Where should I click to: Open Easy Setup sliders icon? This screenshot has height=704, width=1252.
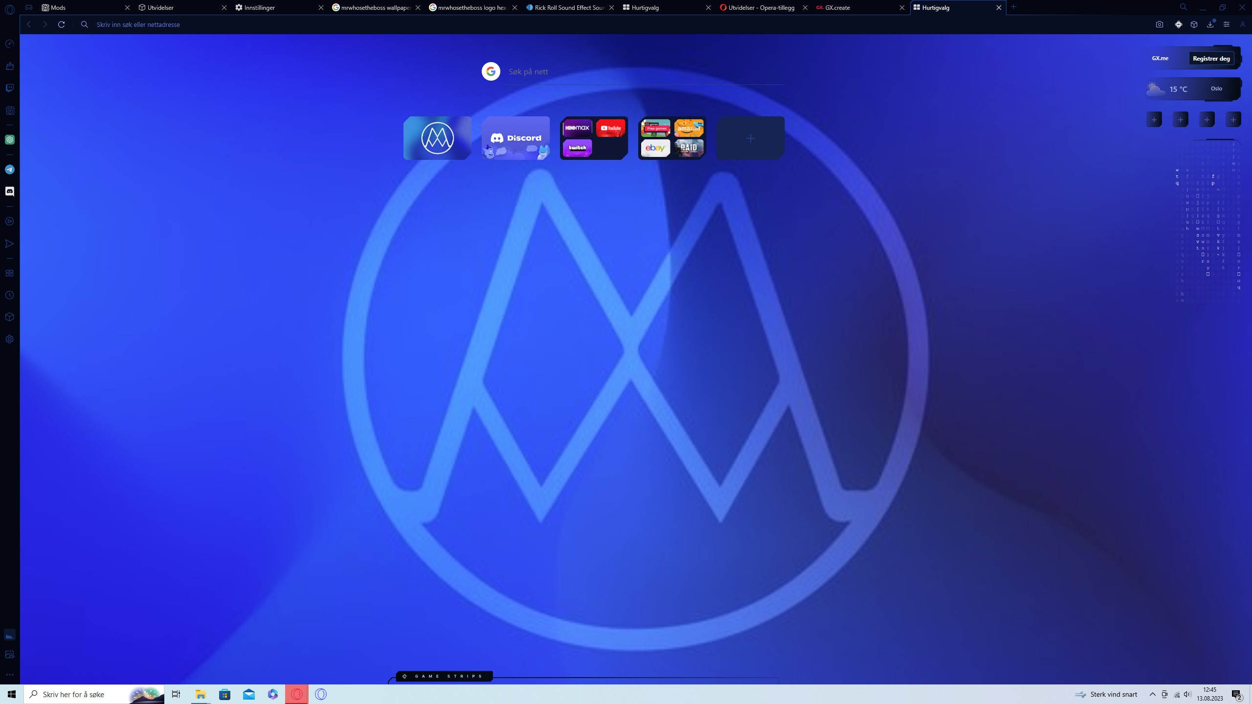coord(1226,24)
